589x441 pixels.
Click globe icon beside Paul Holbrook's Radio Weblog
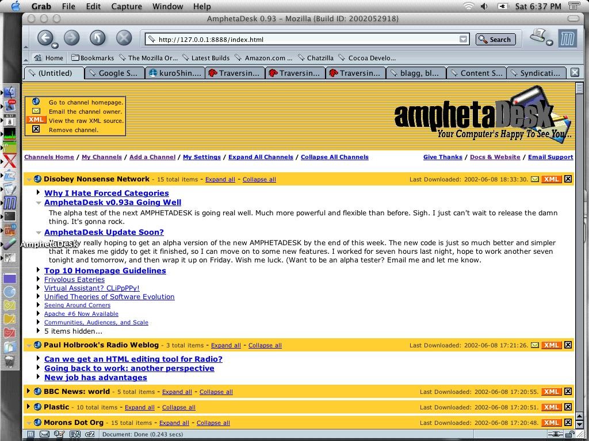[37, 345]
